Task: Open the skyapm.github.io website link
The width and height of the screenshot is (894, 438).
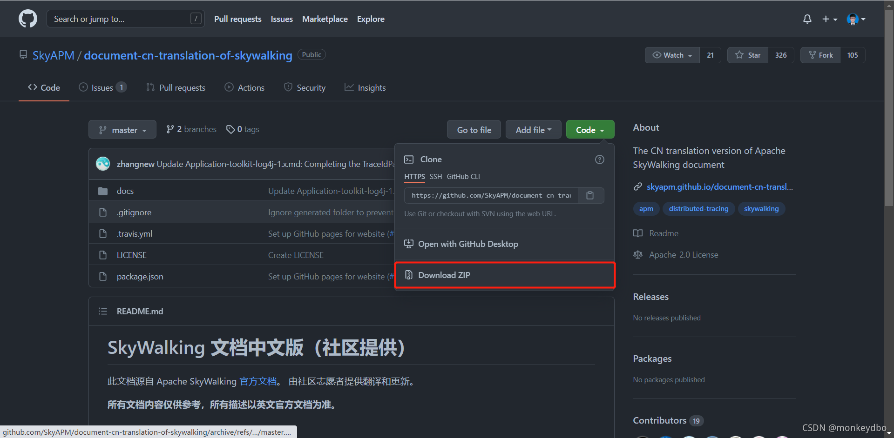Action: (720, 187)
